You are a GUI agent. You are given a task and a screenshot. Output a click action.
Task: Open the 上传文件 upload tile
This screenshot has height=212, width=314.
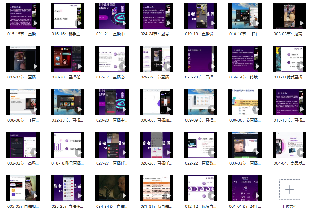(289, 190)
